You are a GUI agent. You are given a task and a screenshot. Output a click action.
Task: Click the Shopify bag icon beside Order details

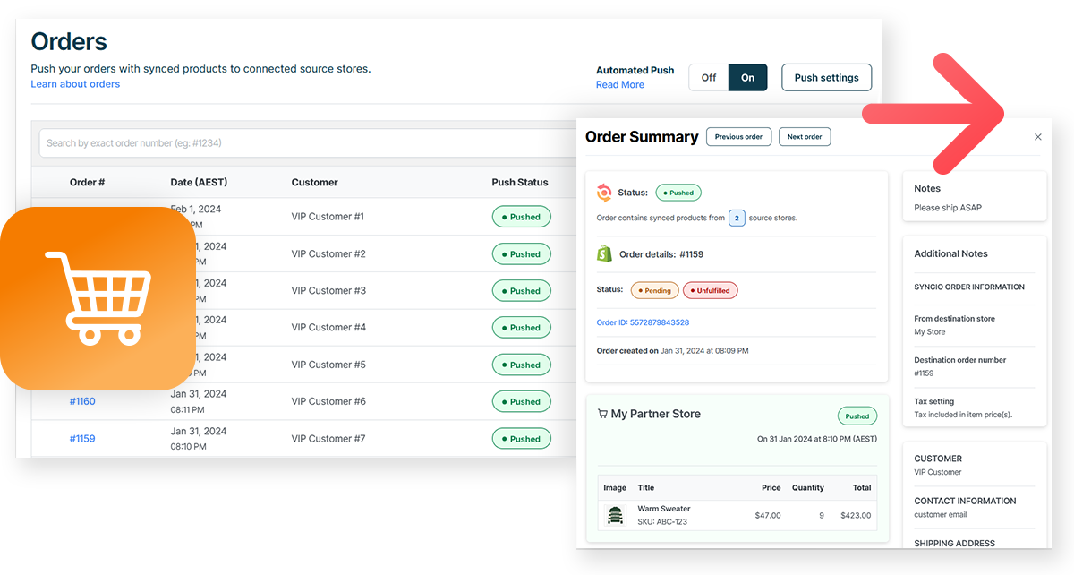[605, 253]
